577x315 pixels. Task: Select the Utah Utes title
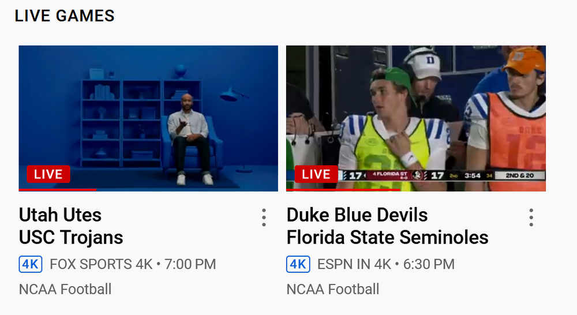[x=60, y=215]
